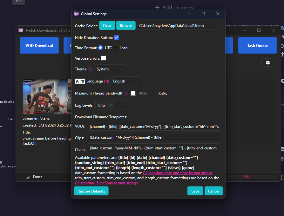The width and height of the screenshot is (284, 216).
Task: Enable the Maximum Thread Bandwidth checkbox
Action: click(x=133, y=93)
